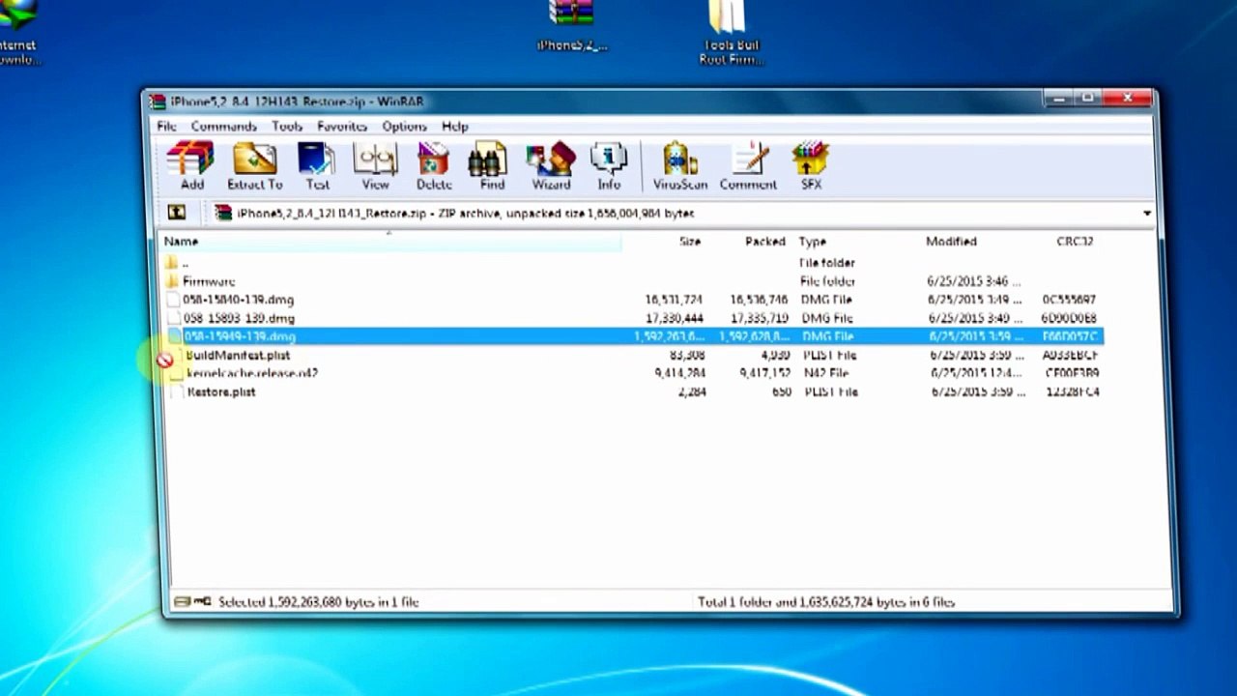Close the WinRAR window
This screenshot has width=1237, height=696.
pyautogui.click(x=1127, y=99)
